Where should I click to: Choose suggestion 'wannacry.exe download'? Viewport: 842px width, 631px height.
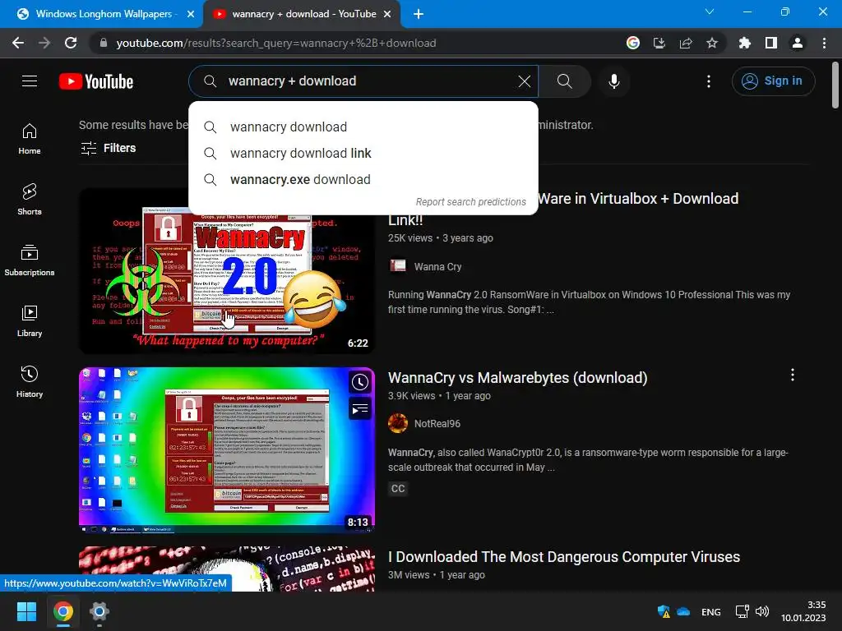(x=363, y=180)
